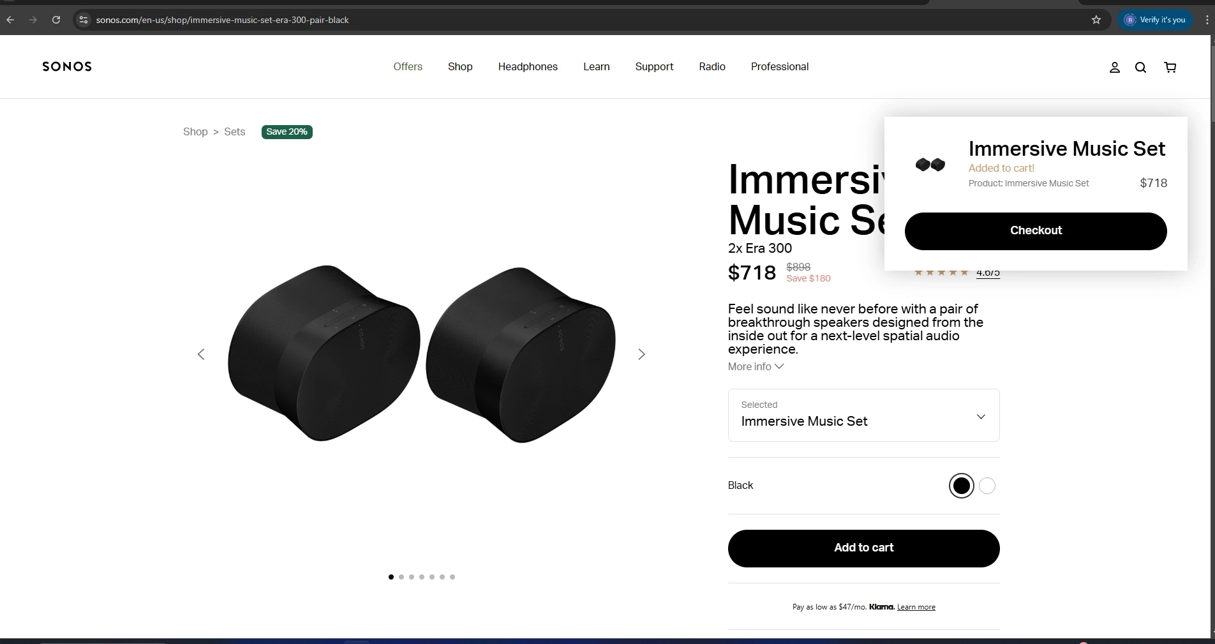Open the Offers menu
The image size is (1215, 644).
(408, 66)
